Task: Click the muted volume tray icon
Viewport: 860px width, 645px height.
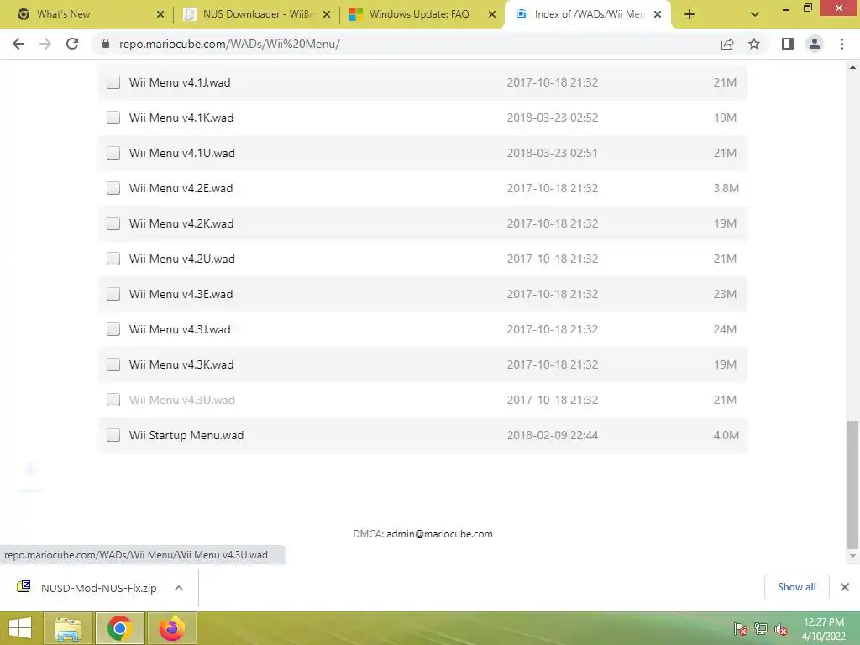Action: (781, 629)
